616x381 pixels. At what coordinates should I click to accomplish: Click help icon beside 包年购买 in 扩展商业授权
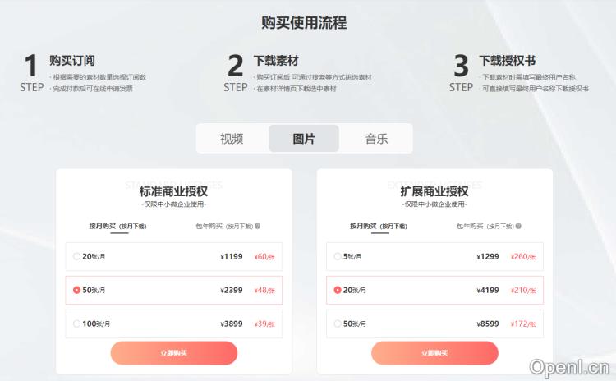coord(518,227)
